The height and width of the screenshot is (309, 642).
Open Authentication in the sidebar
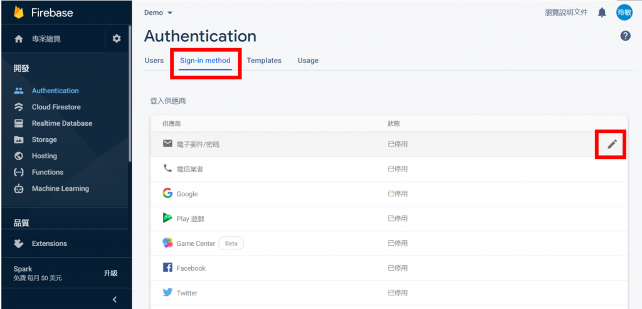tap(55, 91)
